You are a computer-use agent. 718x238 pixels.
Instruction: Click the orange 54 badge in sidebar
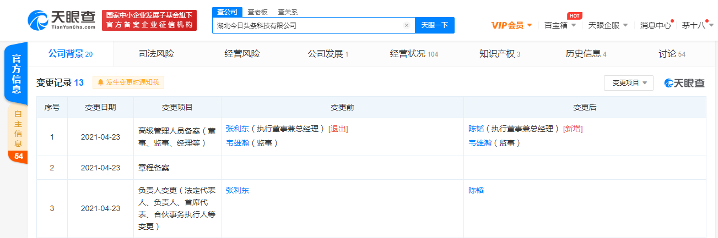pyautogui.click(x=18, y=157)
